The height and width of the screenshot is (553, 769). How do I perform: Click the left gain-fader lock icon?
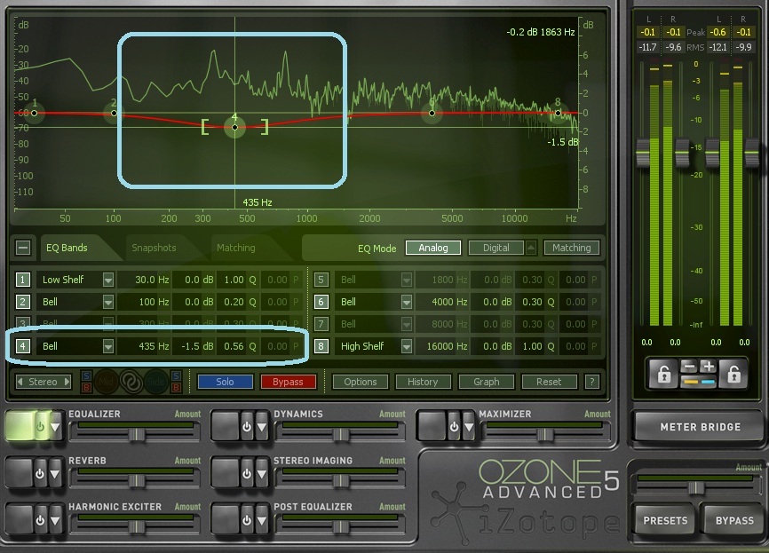click(663, 374)
